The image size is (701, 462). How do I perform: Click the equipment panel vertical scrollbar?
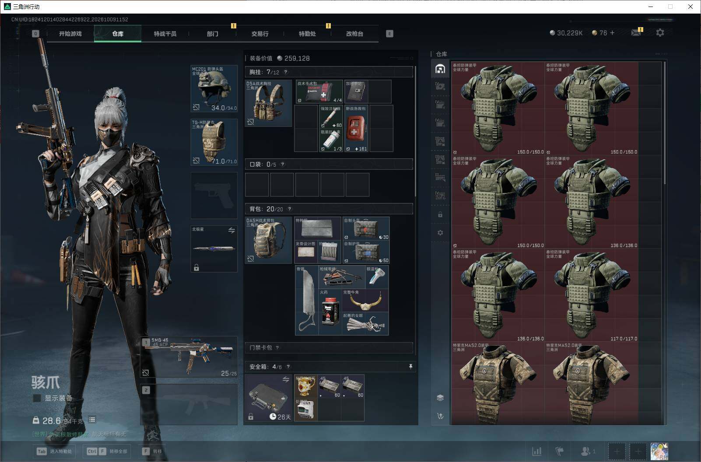tap(415, 131)
